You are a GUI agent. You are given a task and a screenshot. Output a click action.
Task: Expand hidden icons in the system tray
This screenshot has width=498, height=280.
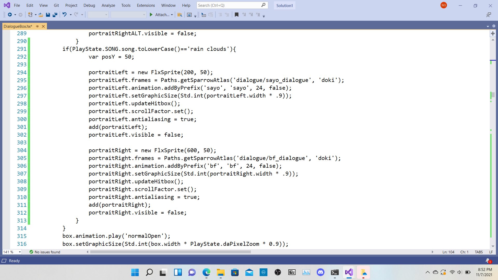tap(428, 272)
